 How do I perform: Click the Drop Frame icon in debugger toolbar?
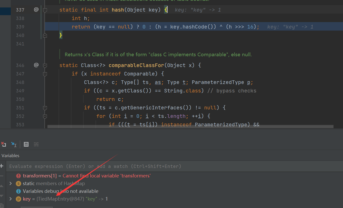click(3, 144)
